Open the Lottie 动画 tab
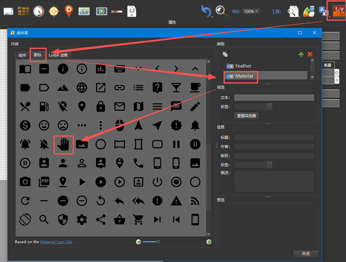Image resolution: width=346 pixels, height=262 pixels. coord(58,55)
